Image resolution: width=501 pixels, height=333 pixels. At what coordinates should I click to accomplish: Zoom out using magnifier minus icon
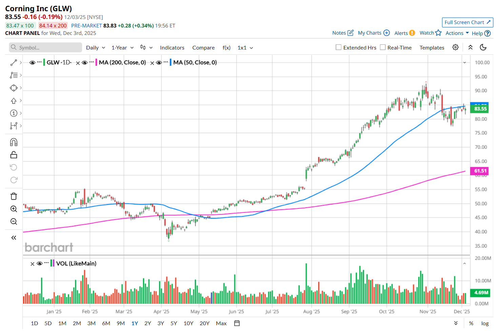click(x=14, y=222)
